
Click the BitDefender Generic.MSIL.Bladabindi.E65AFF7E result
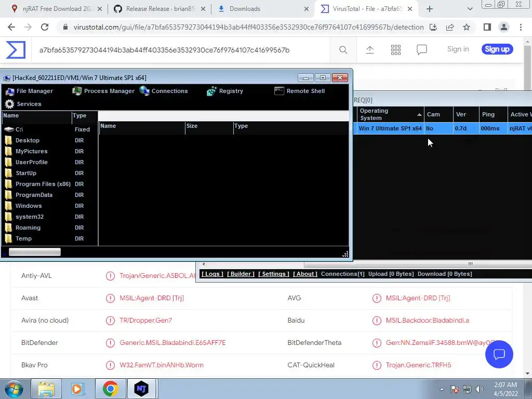172,343
